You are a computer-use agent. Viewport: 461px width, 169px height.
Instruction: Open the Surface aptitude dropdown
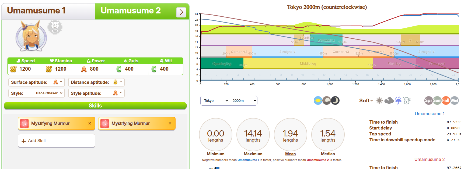point(37,82)
